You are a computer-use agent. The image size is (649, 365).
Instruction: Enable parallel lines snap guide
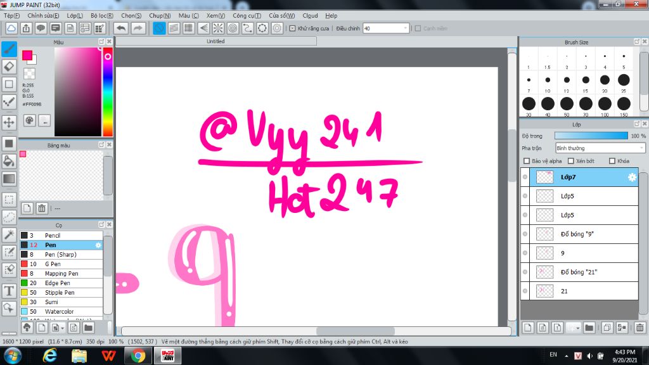(x=174, y=28)
